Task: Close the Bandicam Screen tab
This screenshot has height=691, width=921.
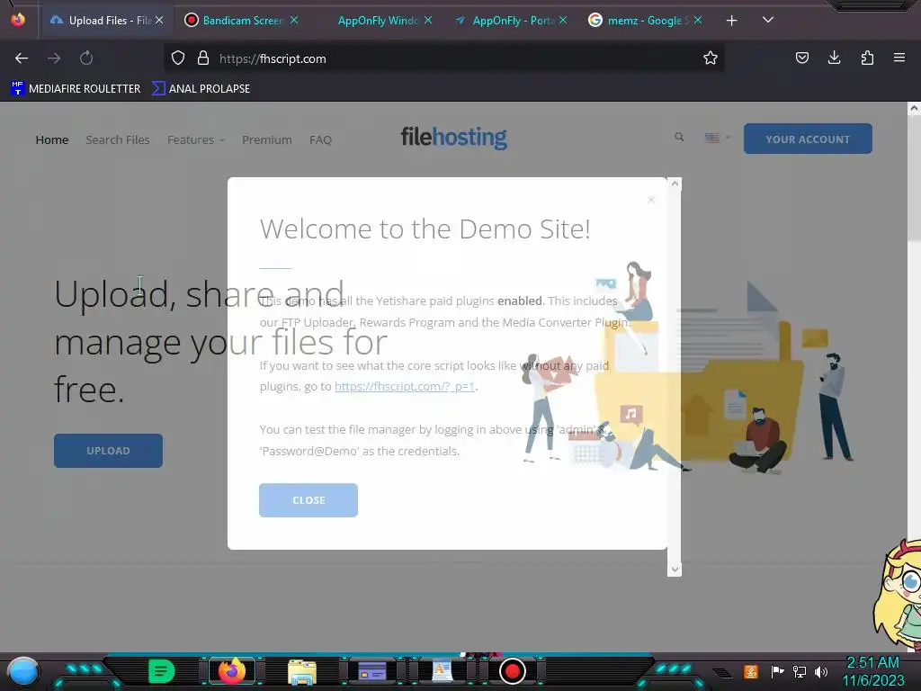Action: [x=294, y=20]
